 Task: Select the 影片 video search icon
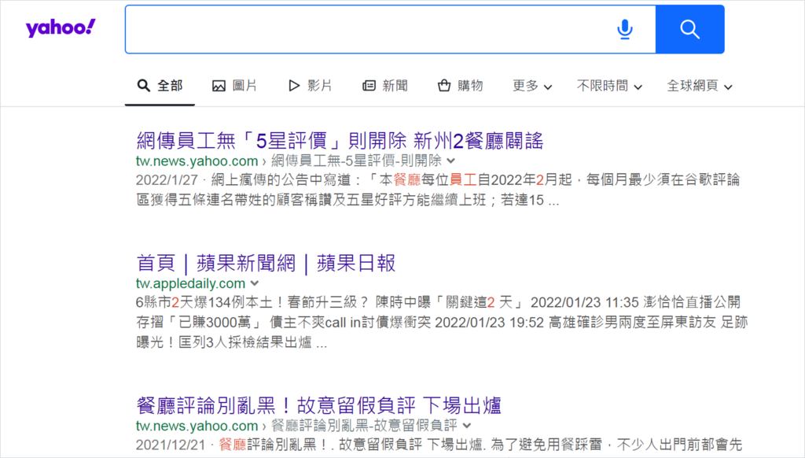(292, 85)
